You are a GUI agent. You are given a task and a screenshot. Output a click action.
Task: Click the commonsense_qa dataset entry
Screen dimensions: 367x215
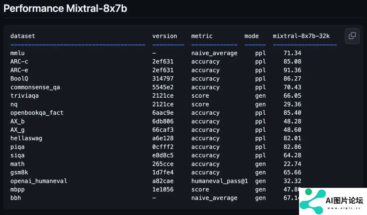pos(35,87)
